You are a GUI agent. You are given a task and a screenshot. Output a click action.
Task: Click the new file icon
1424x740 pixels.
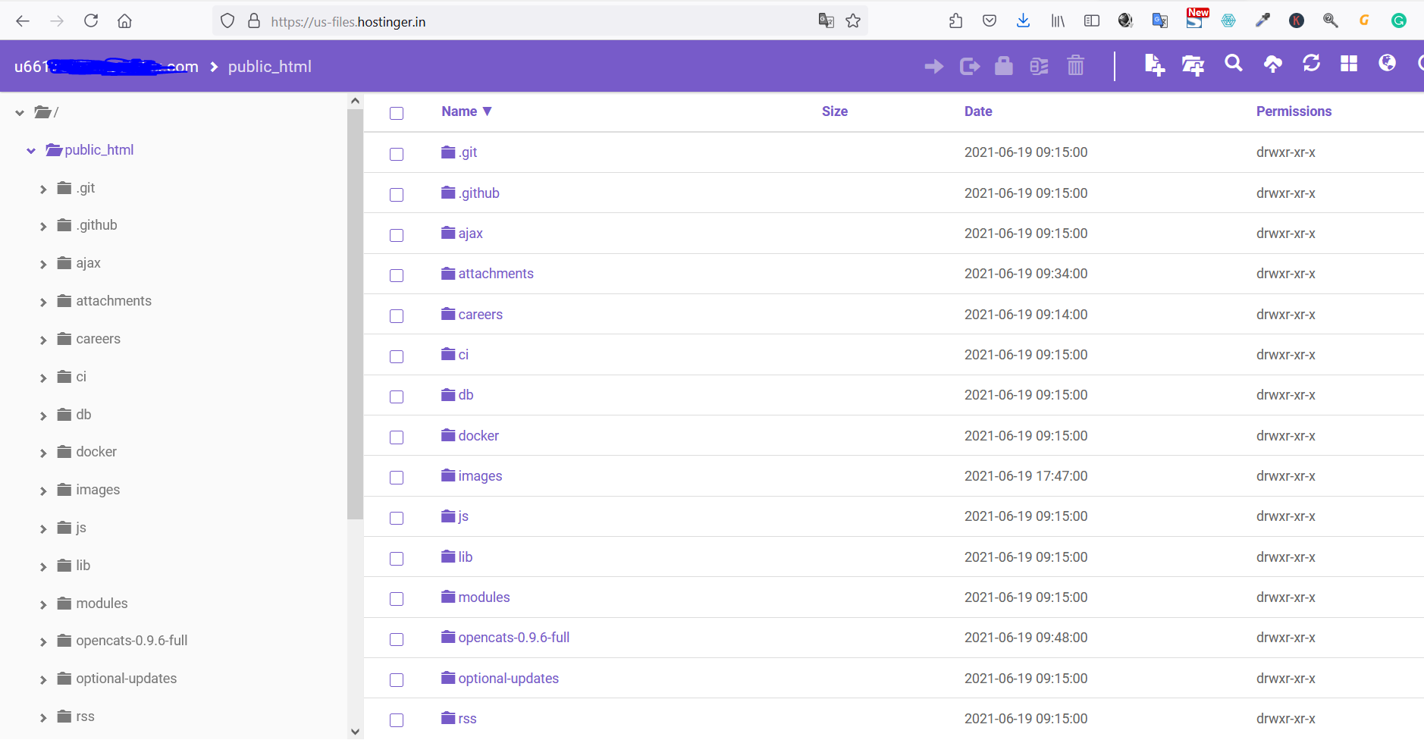tap(1154, 66)
